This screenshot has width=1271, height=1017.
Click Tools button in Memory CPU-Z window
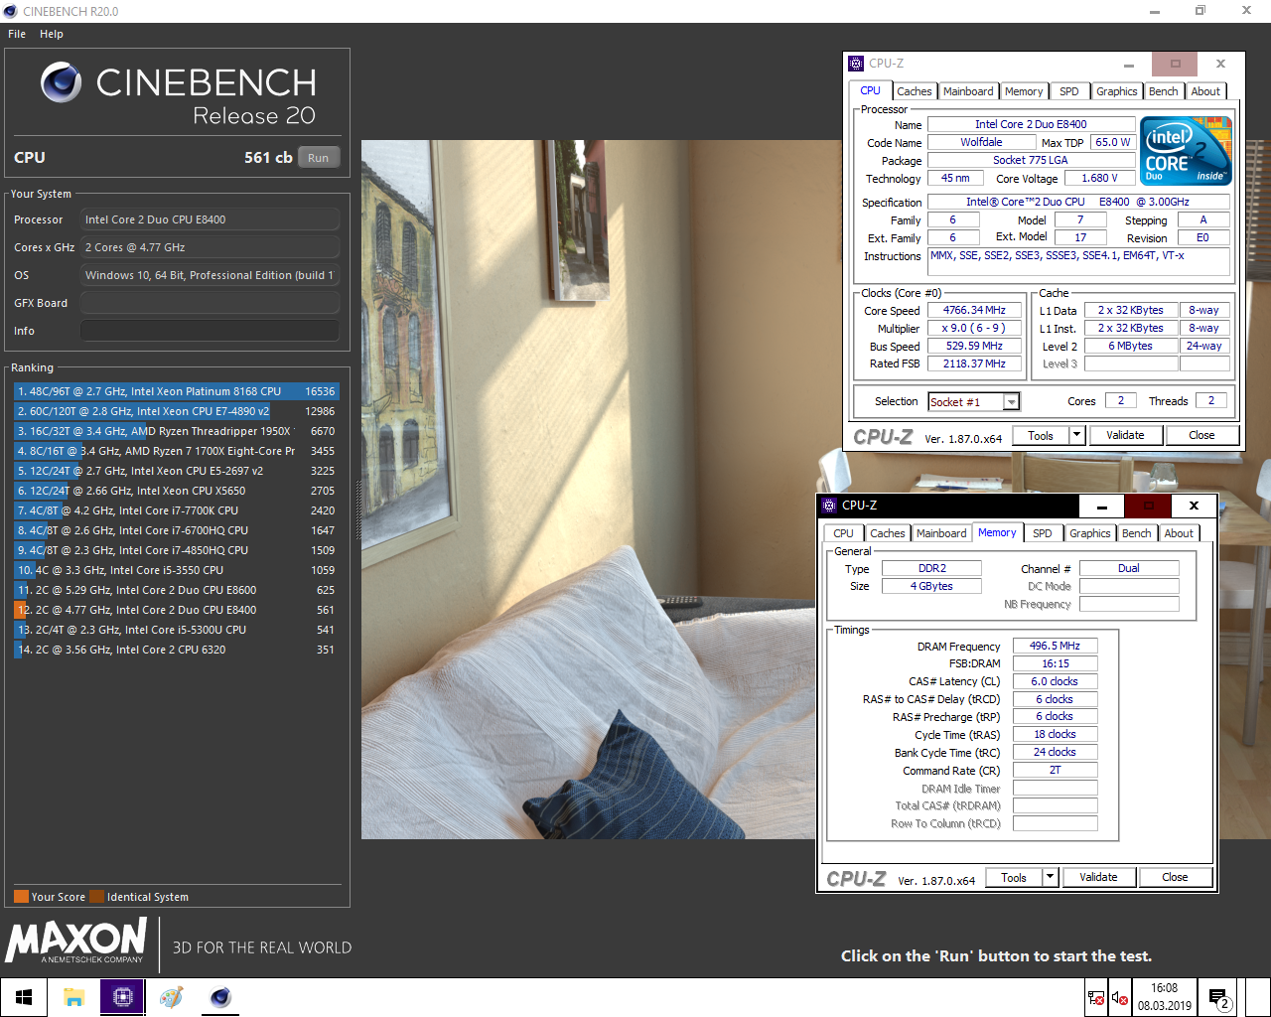[x=1014, y=877]
